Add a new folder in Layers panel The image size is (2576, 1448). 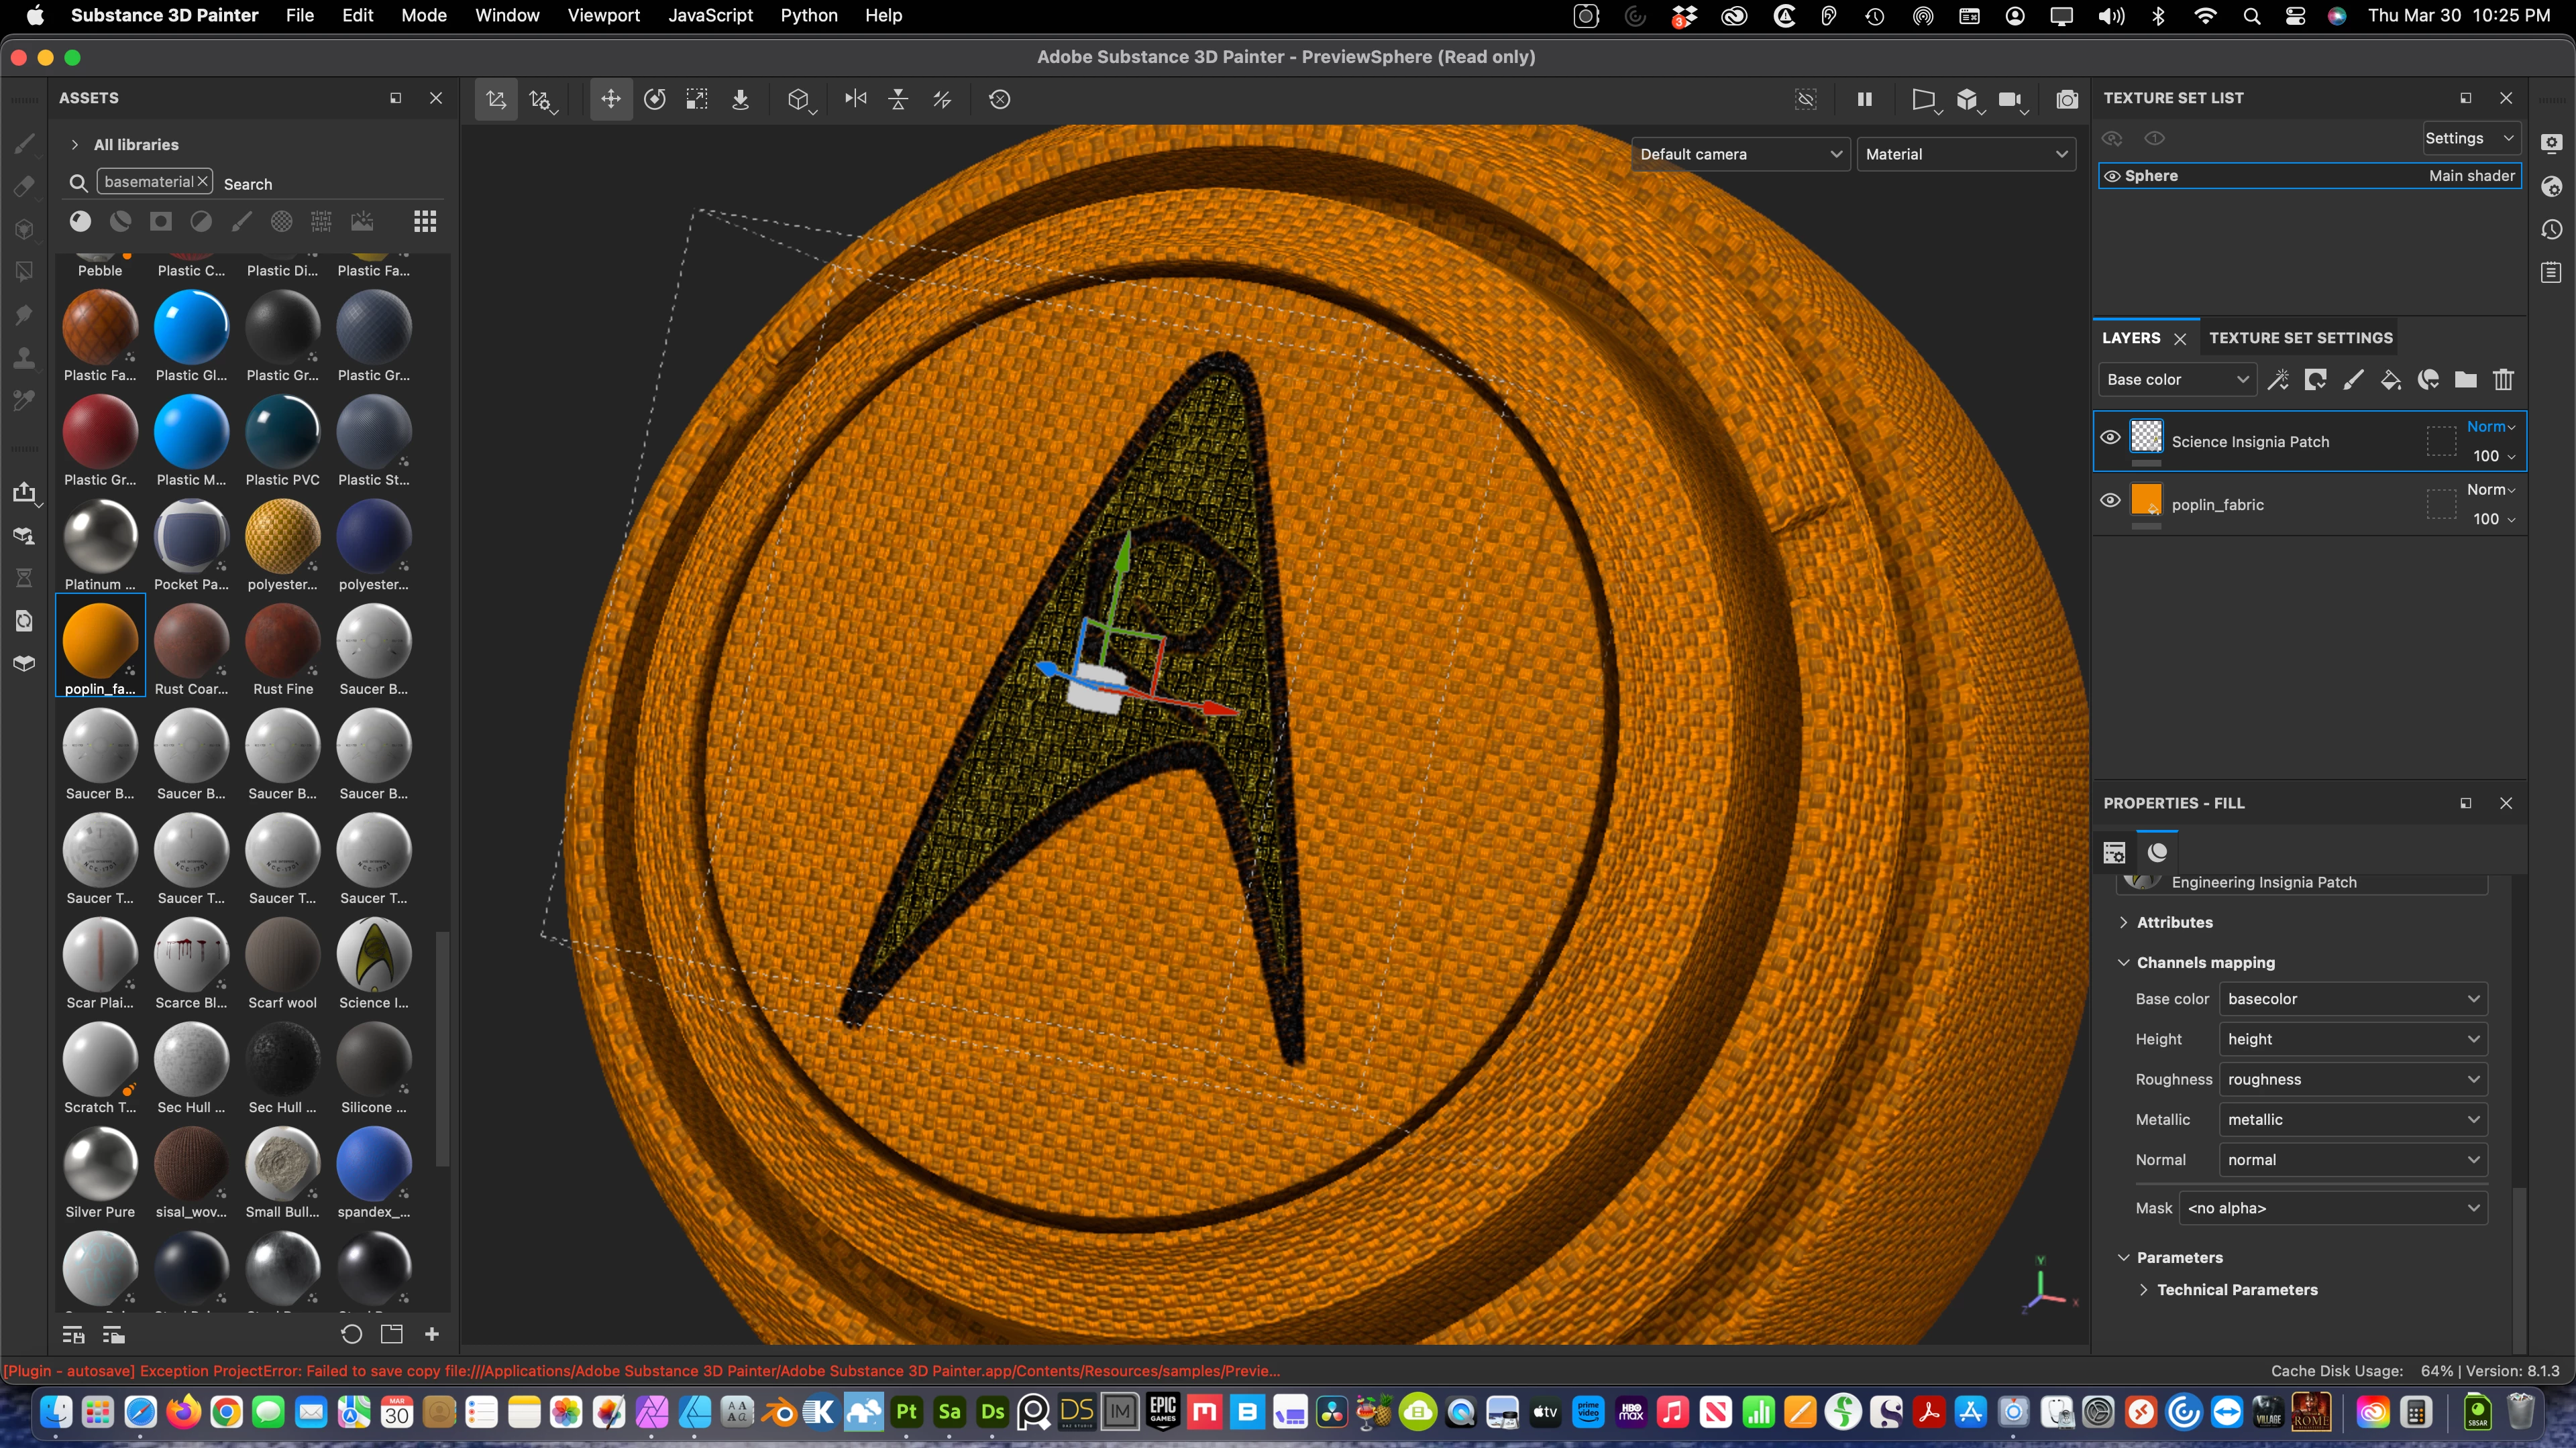click(x=2465, y=379)
